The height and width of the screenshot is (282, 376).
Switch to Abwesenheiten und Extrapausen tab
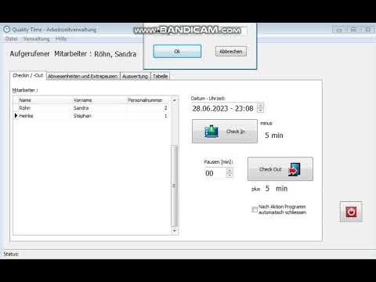(x=83, y=76)
